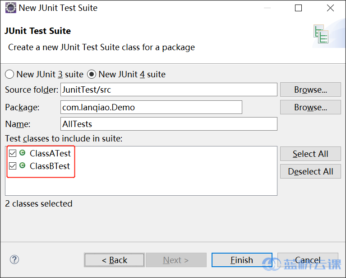Click the green class icon beside ClassATest
The width and height of the screenshot is (346, 278).
click(23, 153)
